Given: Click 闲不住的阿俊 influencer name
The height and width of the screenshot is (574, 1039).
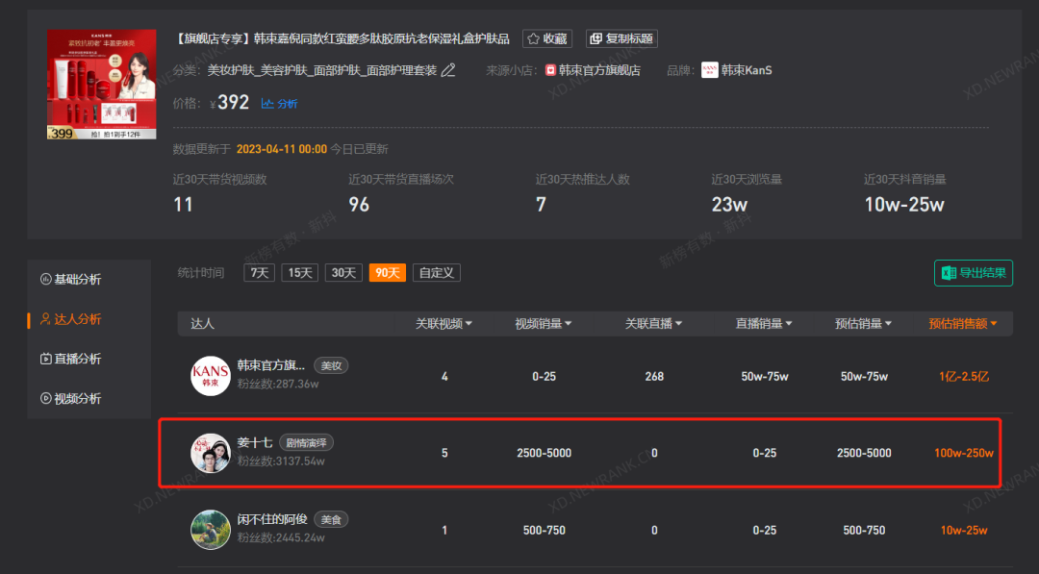Looking at the screenshot, I should (x=272, y=519).
